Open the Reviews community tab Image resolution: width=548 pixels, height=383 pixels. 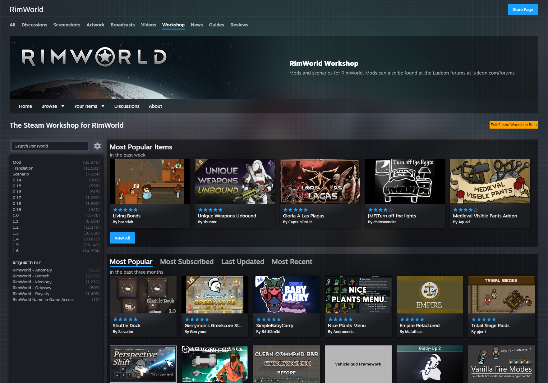tap(239, 25)
